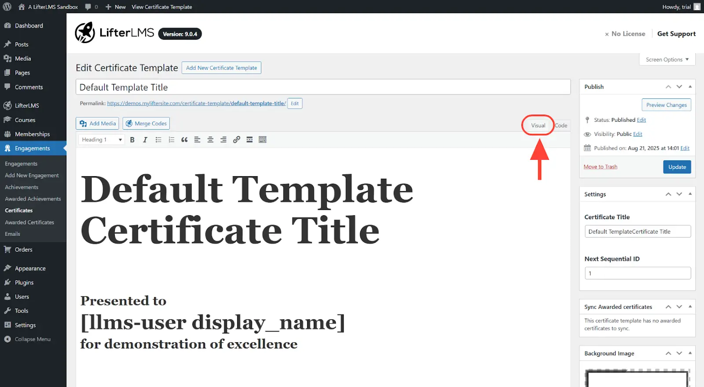Open the Heading 1 format dropdown
704x387 pixels.
click(x=102, y=140)
